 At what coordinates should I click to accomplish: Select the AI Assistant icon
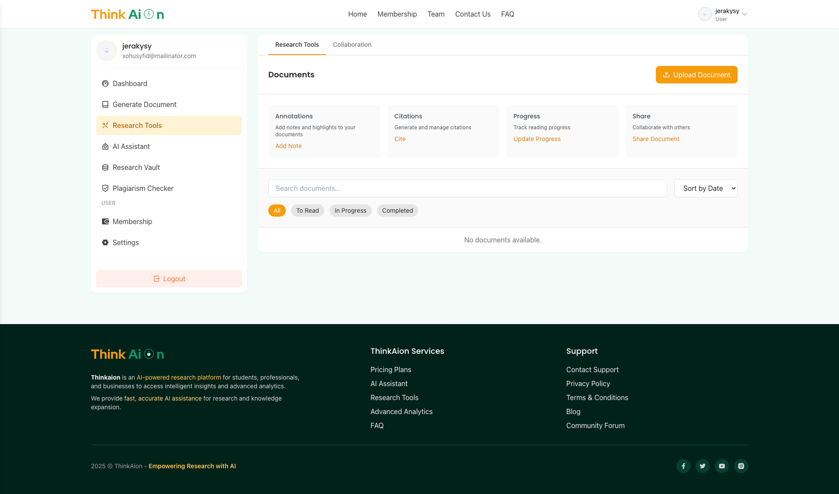(105, 146)
